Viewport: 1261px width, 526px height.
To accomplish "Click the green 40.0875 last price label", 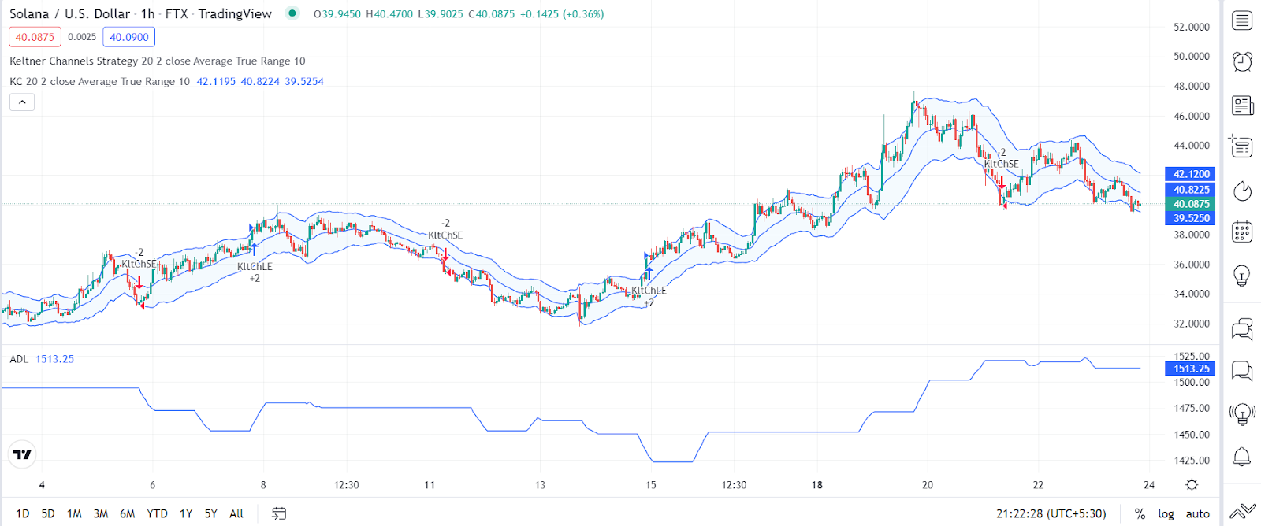I will pos(1190,204).
